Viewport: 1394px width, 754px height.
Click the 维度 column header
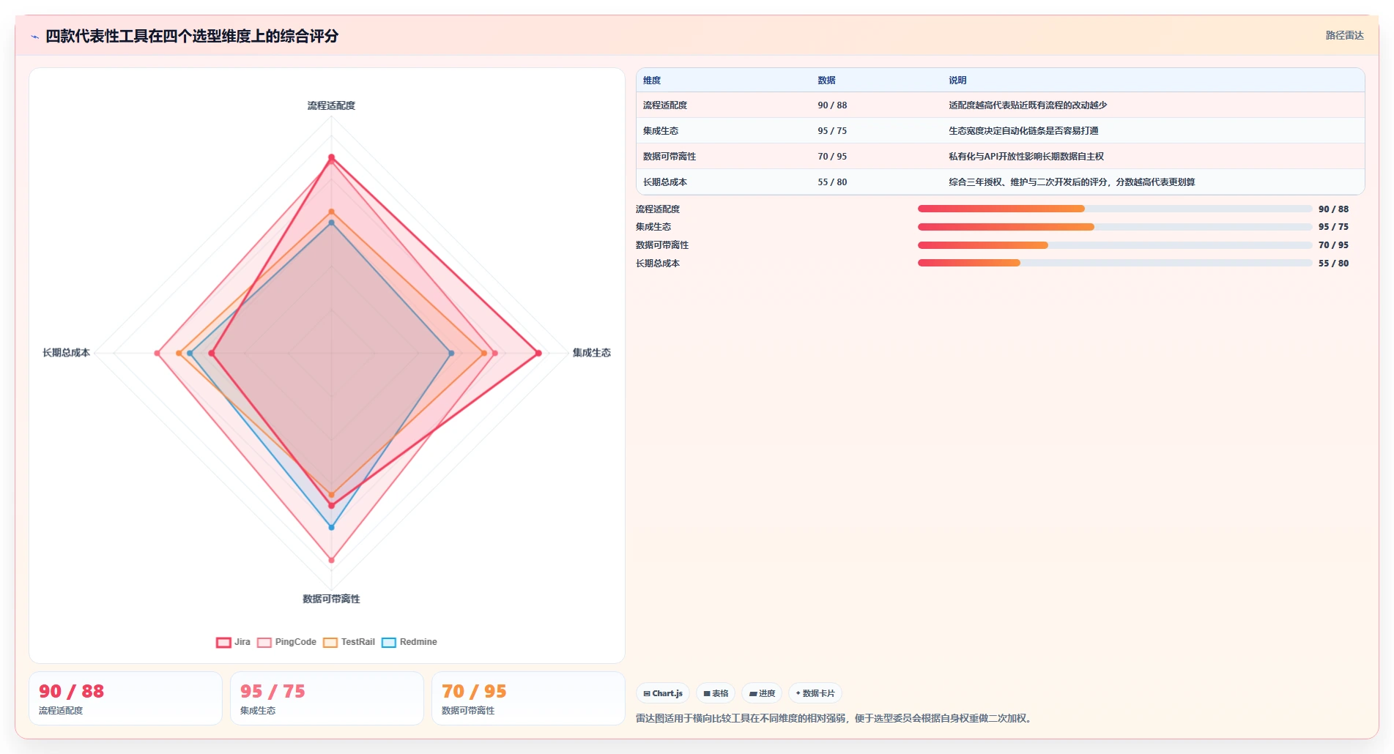pos(652,81)
